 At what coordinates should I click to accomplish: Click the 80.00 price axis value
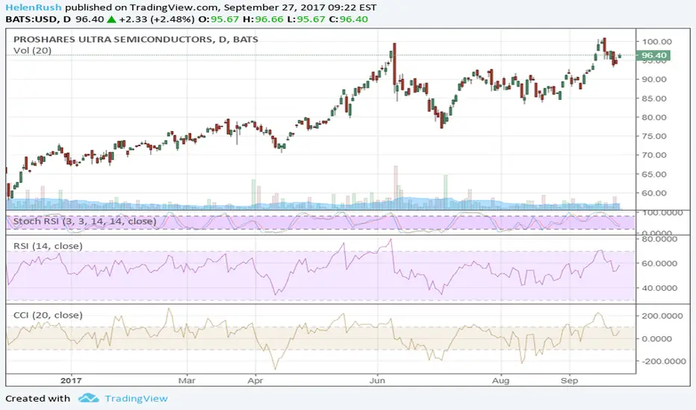point(654,118)
